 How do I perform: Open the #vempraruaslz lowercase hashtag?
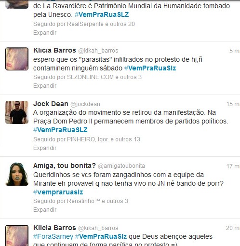coord(58,192)
